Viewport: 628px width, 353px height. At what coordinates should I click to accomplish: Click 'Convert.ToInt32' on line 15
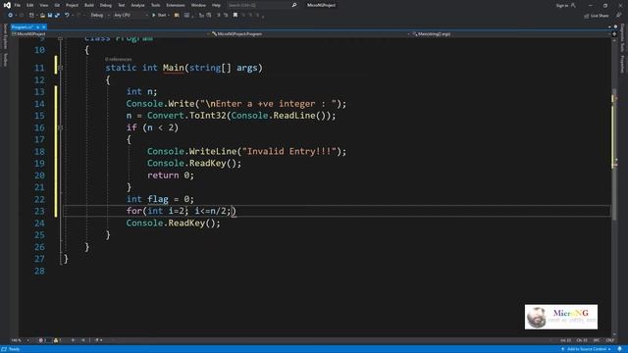(x=186, y=116)
